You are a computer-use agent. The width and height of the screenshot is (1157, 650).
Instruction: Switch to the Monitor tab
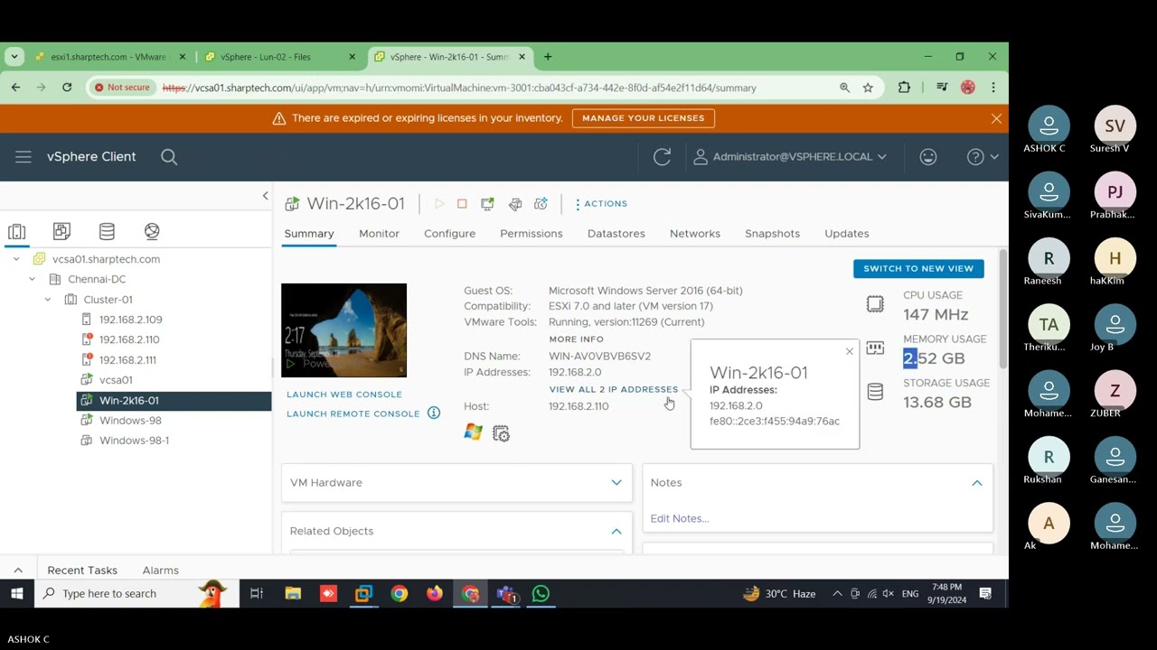pyautogui.click(x=379, y=234)
